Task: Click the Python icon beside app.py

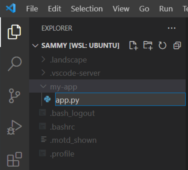Action: pyautogui.click(x=47, y=99)
